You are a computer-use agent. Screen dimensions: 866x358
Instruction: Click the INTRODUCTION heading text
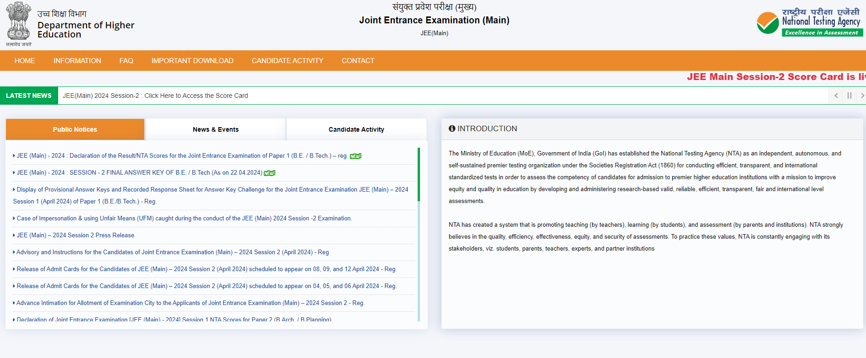pyautogui.click(x=487, y=128)
